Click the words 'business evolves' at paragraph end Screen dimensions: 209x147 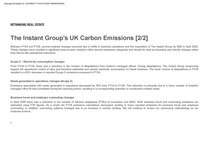(21, 111)
